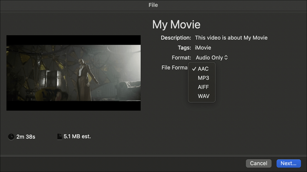Click the Cancel button

(x=258, y=163)
